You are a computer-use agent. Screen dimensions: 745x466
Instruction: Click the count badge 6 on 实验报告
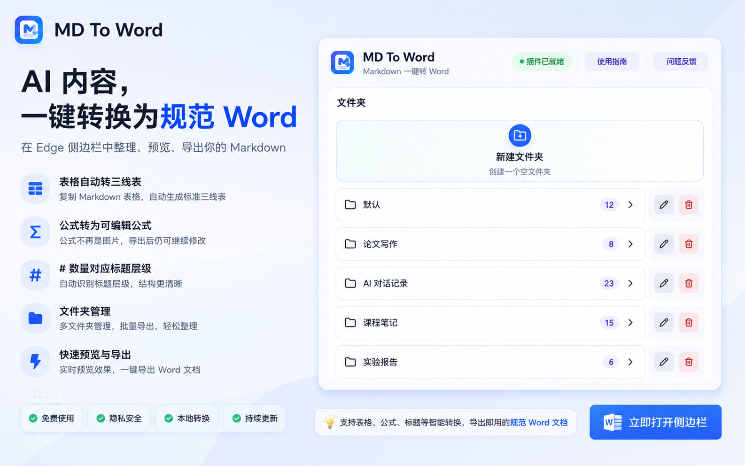point(611,362)
